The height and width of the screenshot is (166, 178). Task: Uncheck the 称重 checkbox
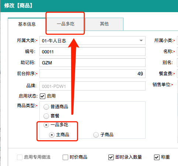coord(157,157)
